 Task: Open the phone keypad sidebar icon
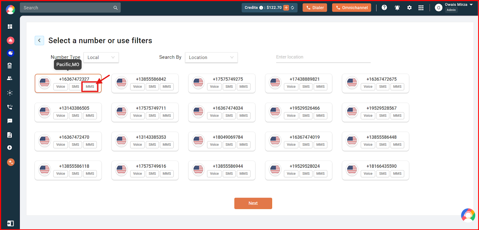pyautogui.click(x=10, y=66)
